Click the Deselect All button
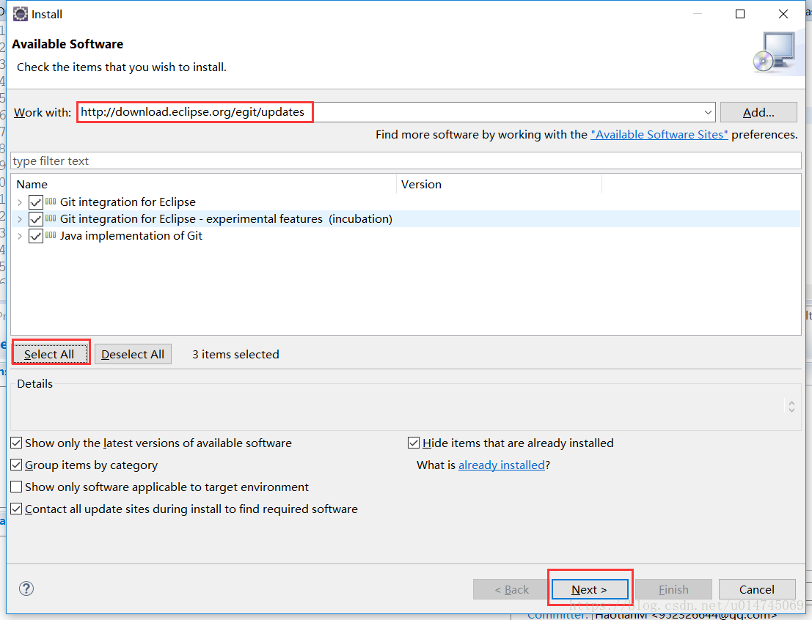This screenshot has height=620, width=812. (133, 354)
